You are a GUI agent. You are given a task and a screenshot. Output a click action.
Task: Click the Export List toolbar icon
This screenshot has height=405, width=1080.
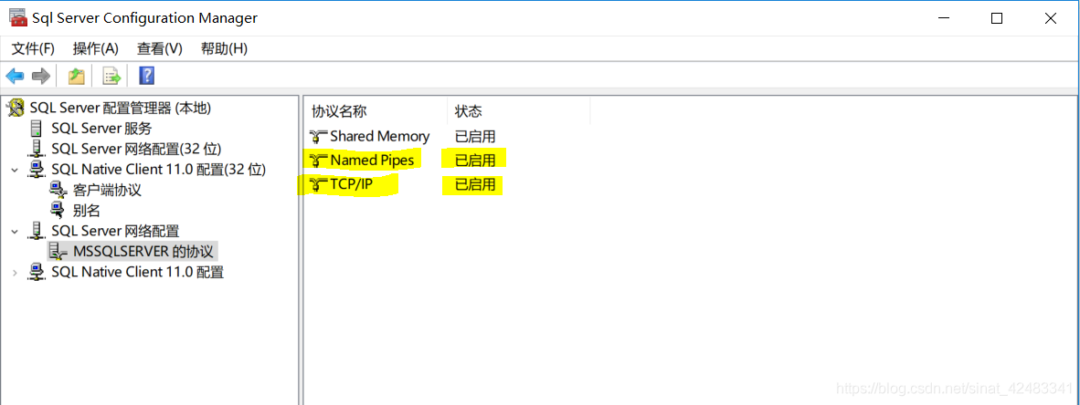(x=111, y=76)
